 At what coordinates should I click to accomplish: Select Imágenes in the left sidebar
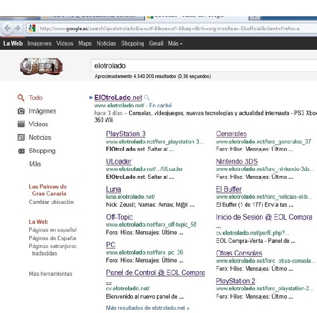(x=42, y=111)
